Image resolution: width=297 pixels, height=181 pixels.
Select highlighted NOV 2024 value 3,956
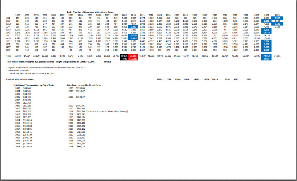pos(267,47)
